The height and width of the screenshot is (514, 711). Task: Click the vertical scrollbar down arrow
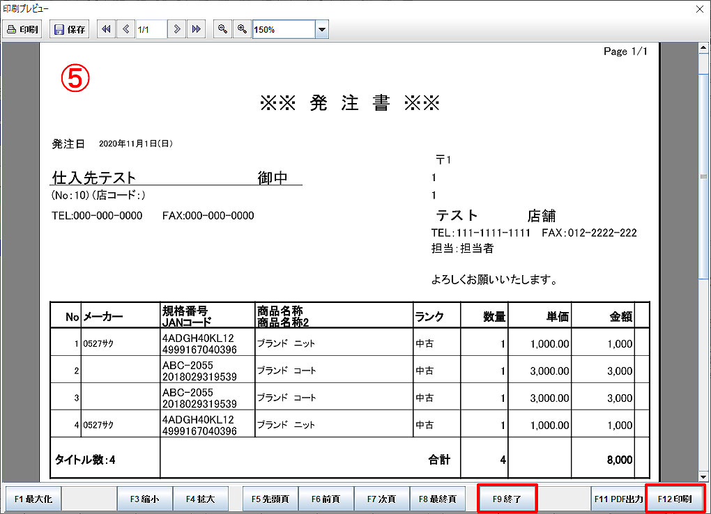click(x=703, y=476)
